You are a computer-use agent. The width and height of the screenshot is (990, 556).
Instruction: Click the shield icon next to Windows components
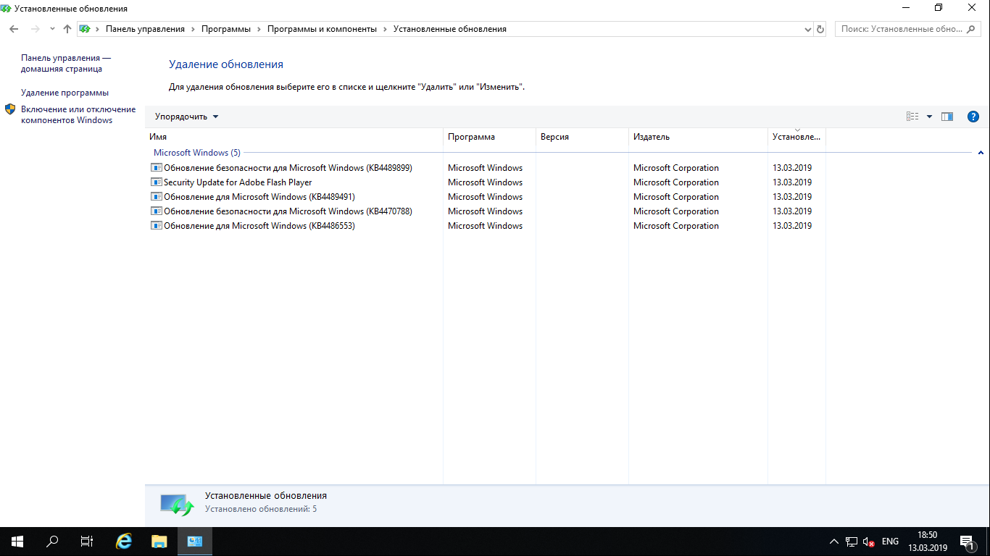click(x=10, y=109)
